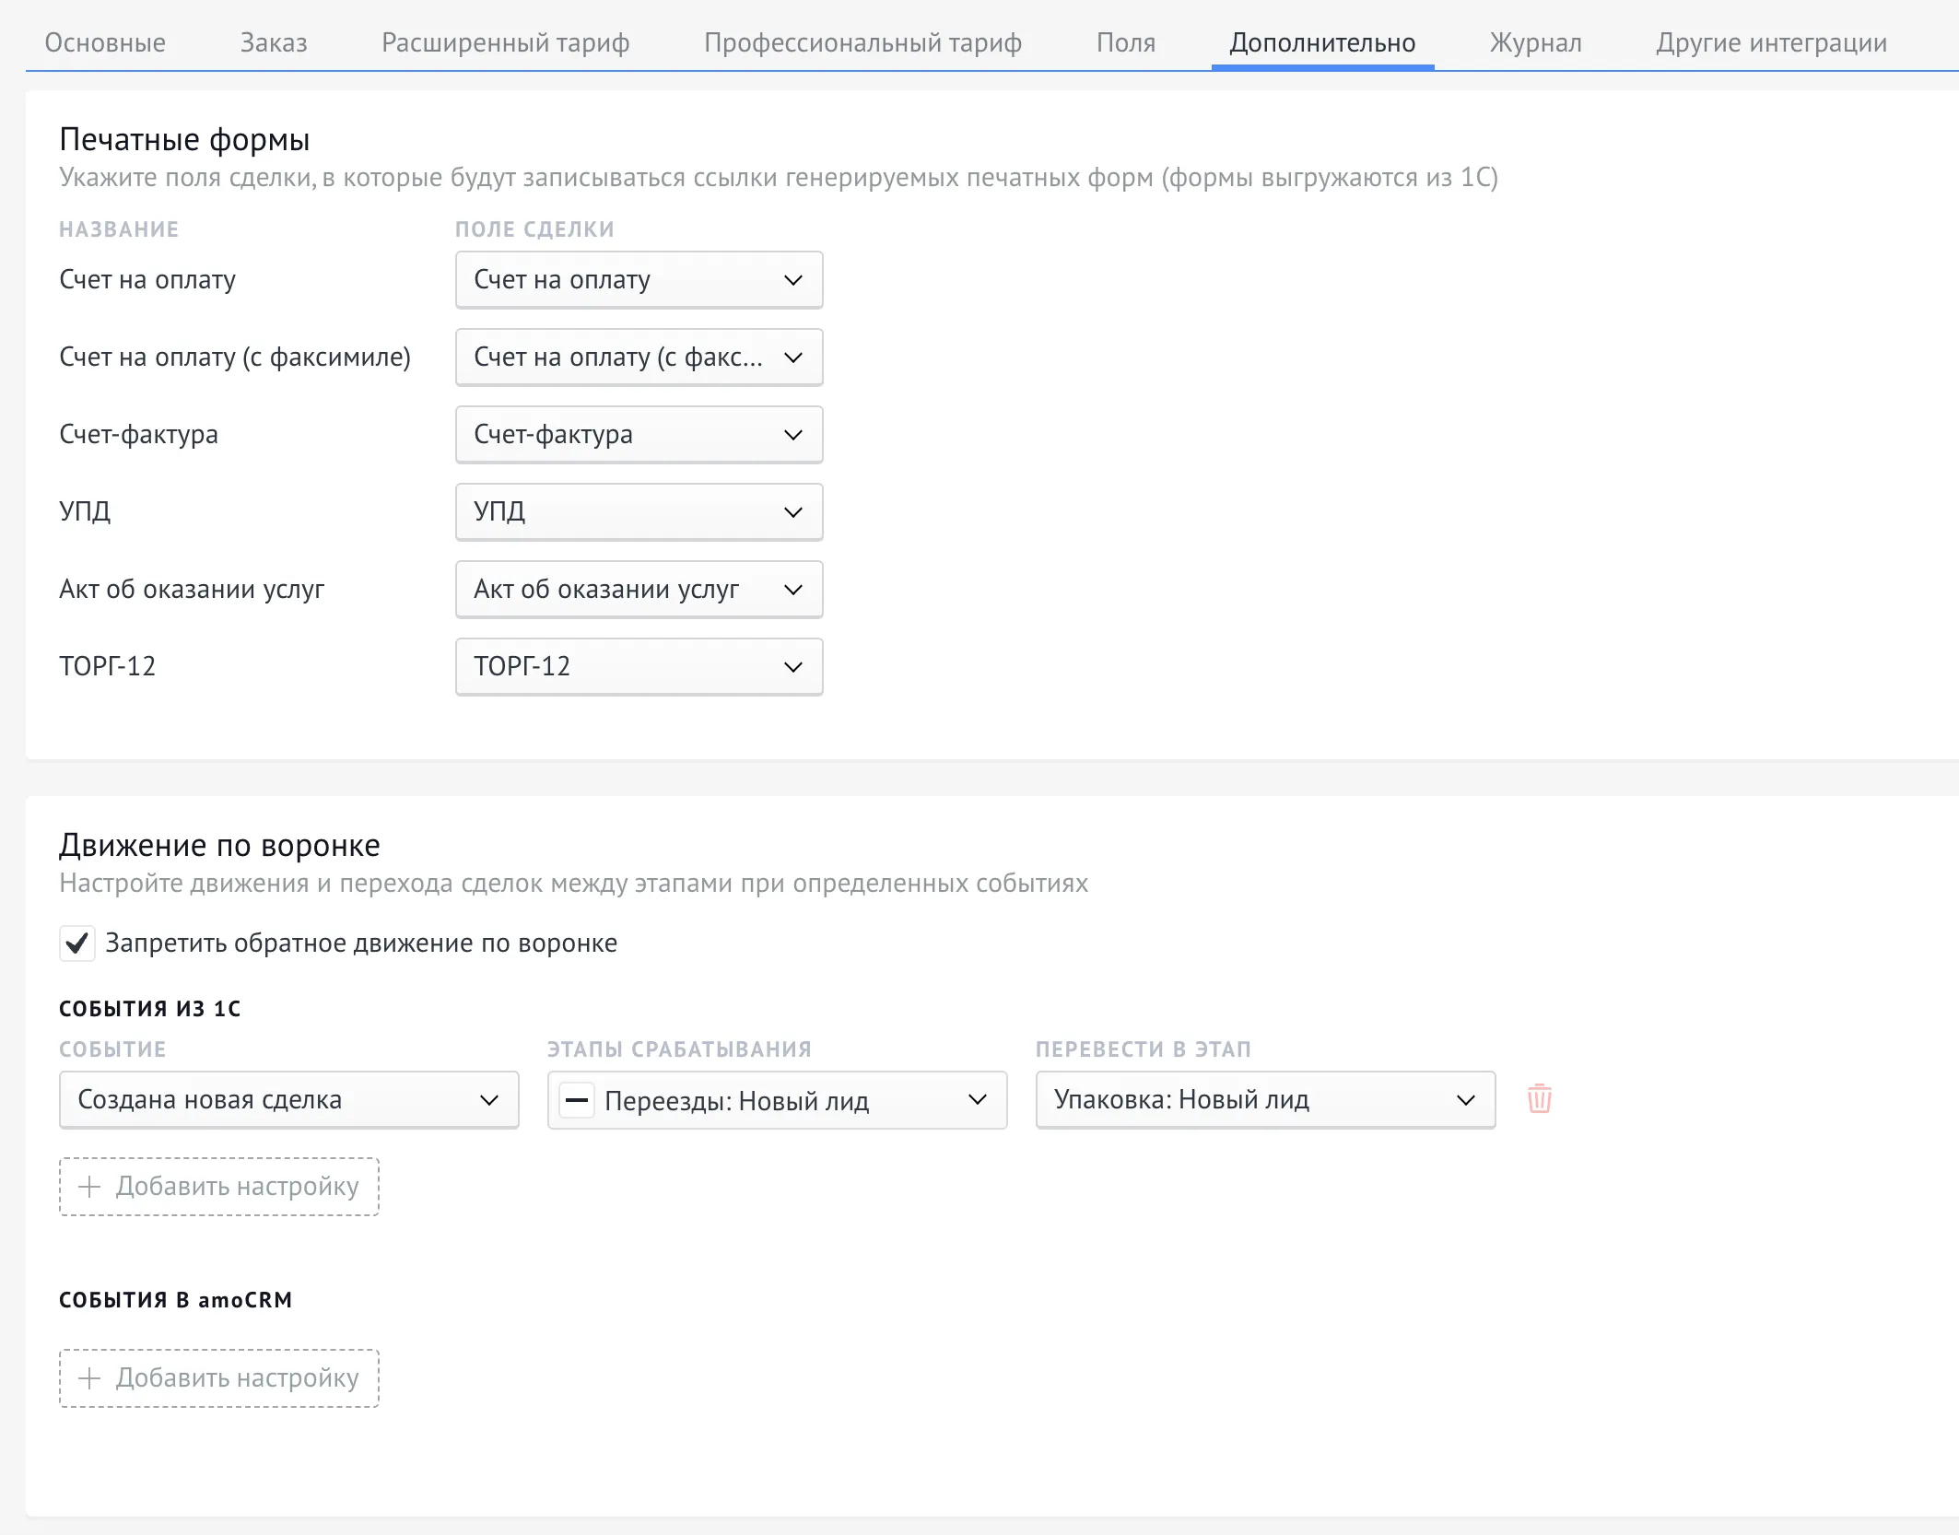The width and height of the screenshot is (1959, 1535).
Task: Open the Упаковка: Новый лид target stage dropdown
Action: click(x=1264, y=1100)
